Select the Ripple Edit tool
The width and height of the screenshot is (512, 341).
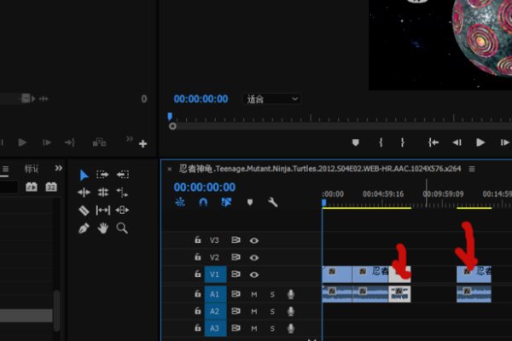pos(84,193)
